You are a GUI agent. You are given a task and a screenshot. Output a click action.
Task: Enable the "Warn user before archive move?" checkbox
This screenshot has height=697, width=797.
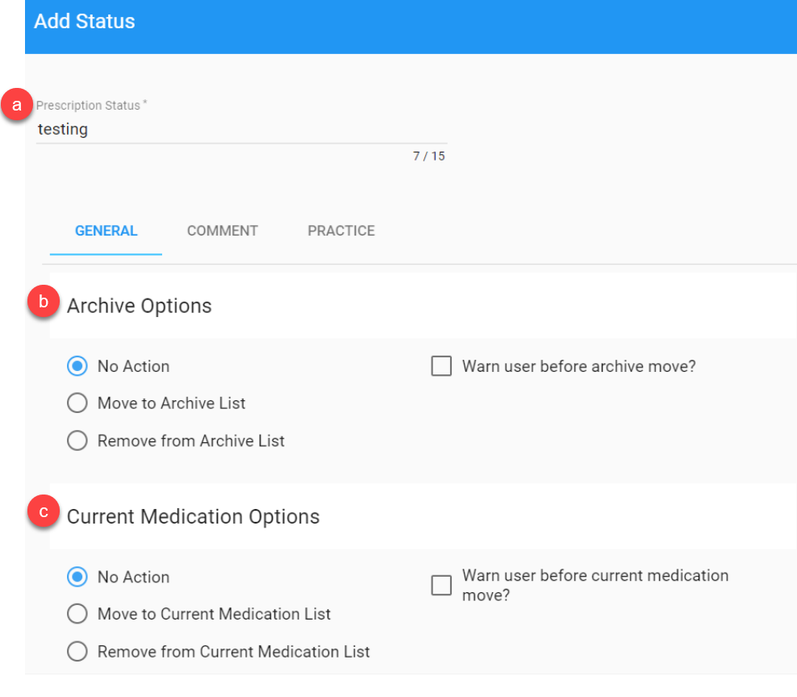click(441, 365)
